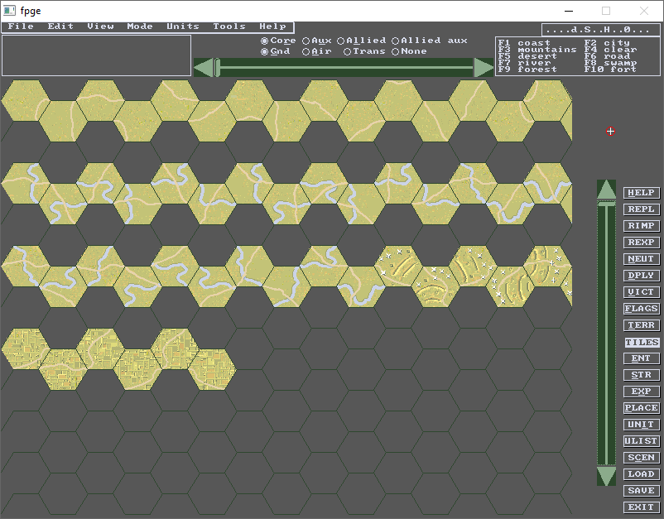Click the SAVE button
The image size is (664, 519).
(641, 491)
